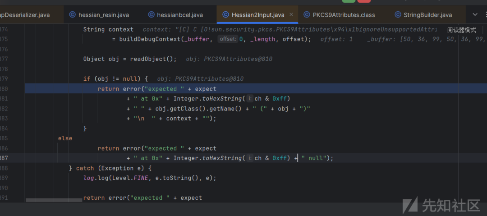Click the "offset:" parameter hint in buildDebugContext
The width and height of the screenshot is (487, 216).
[x=227, y=39]
